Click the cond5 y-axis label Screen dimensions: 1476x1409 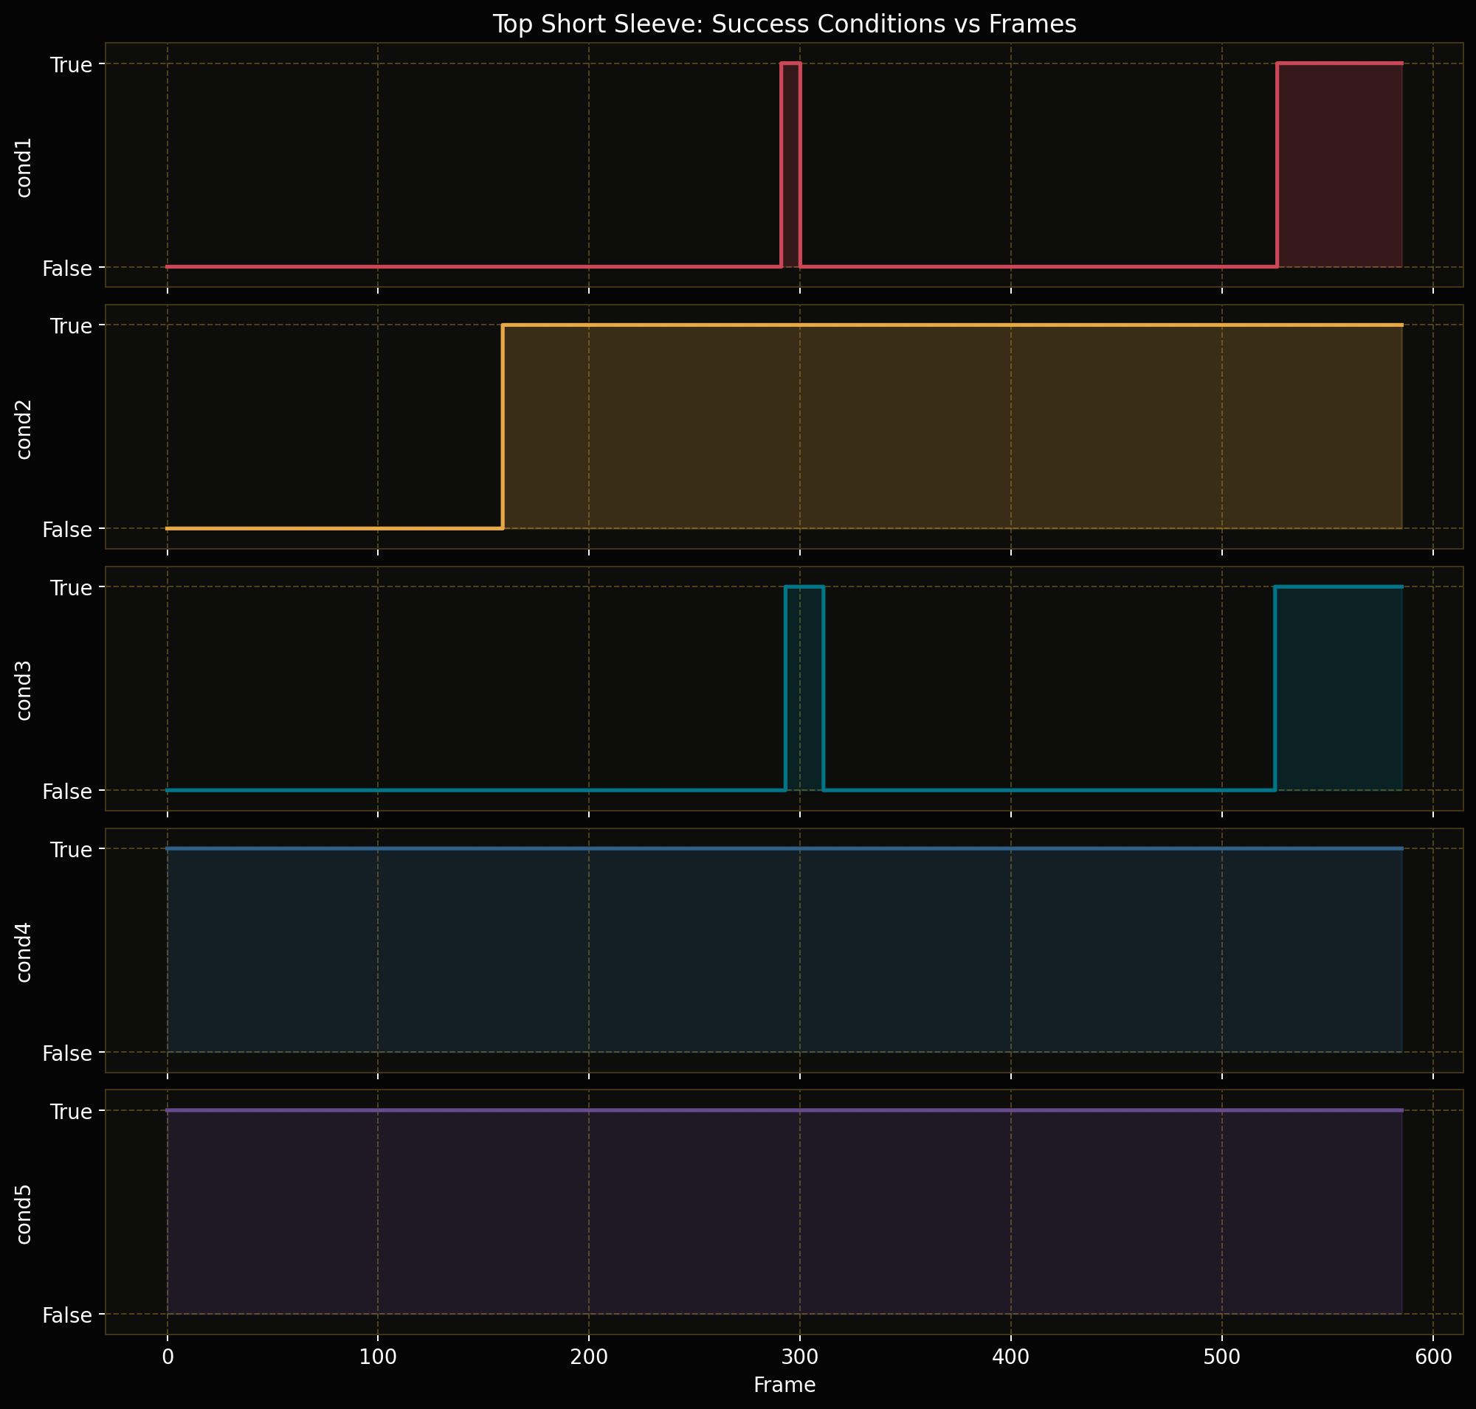click(24, 1211)
